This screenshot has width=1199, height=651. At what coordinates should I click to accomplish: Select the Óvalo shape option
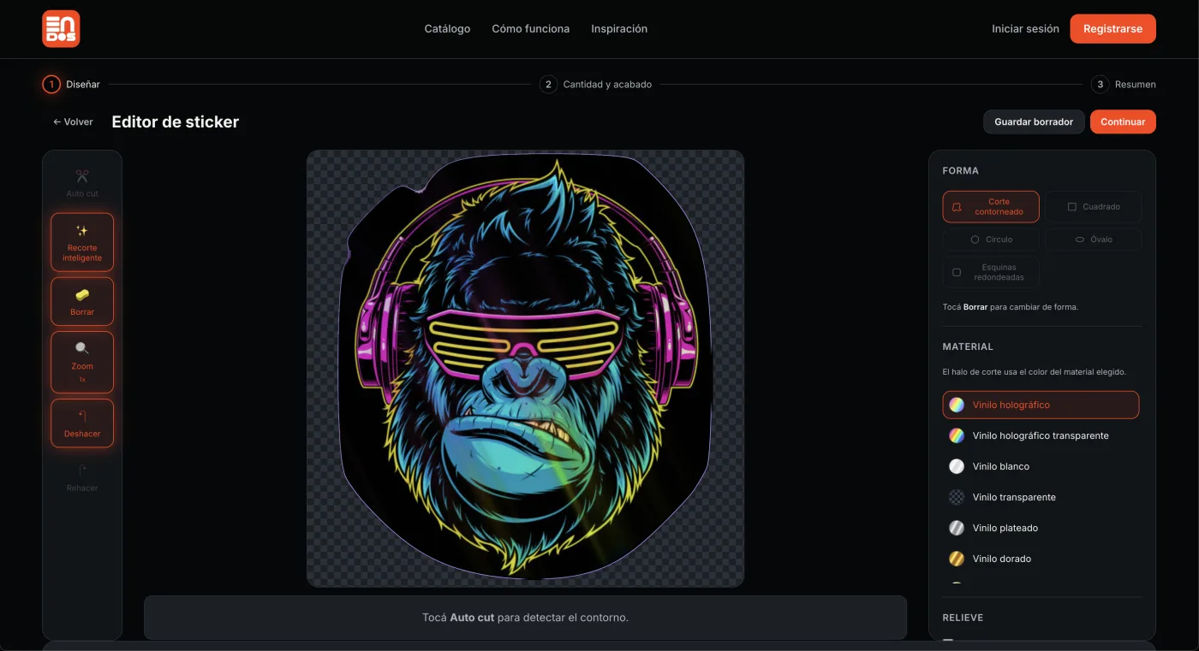[1094, 240]
